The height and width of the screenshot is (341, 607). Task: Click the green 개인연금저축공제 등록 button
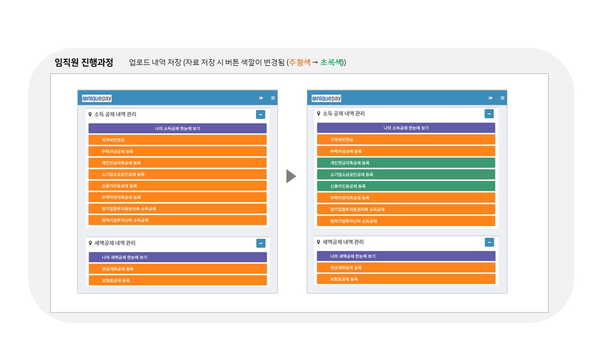click(x=406, y=162)
